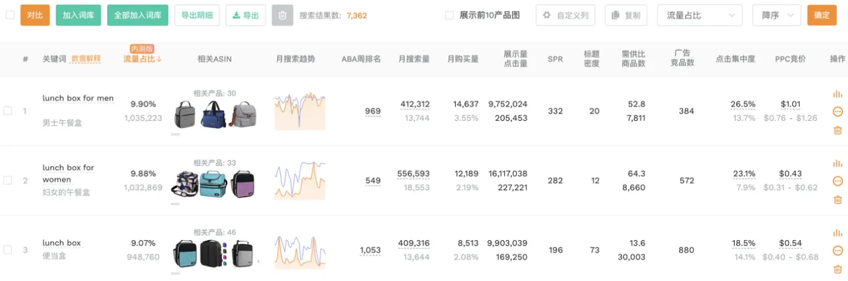
Task: Click the 导出 download button
Action: (245, 15)
